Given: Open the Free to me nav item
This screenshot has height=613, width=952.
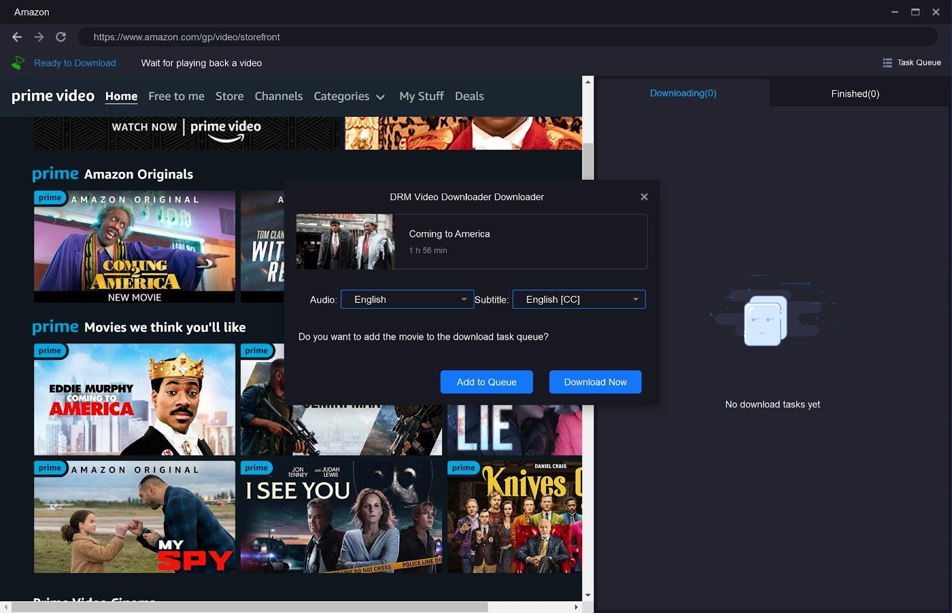Looking at the screenshot, I should point(176,96).
